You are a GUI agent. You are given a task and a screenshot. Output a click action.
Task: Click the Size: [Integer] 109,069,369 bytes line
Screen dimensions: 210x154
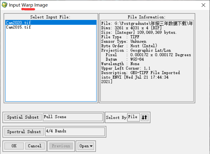139,32
